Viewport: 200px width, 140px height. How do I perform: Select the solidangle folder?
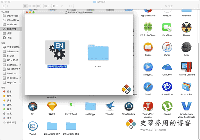(x=90, y=106)
